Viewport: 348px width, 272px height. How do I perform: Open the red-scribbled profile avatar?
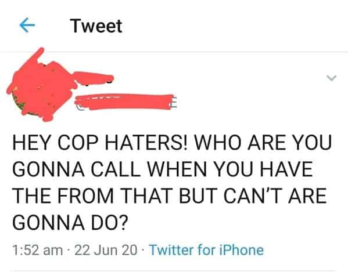coord(41,85)
